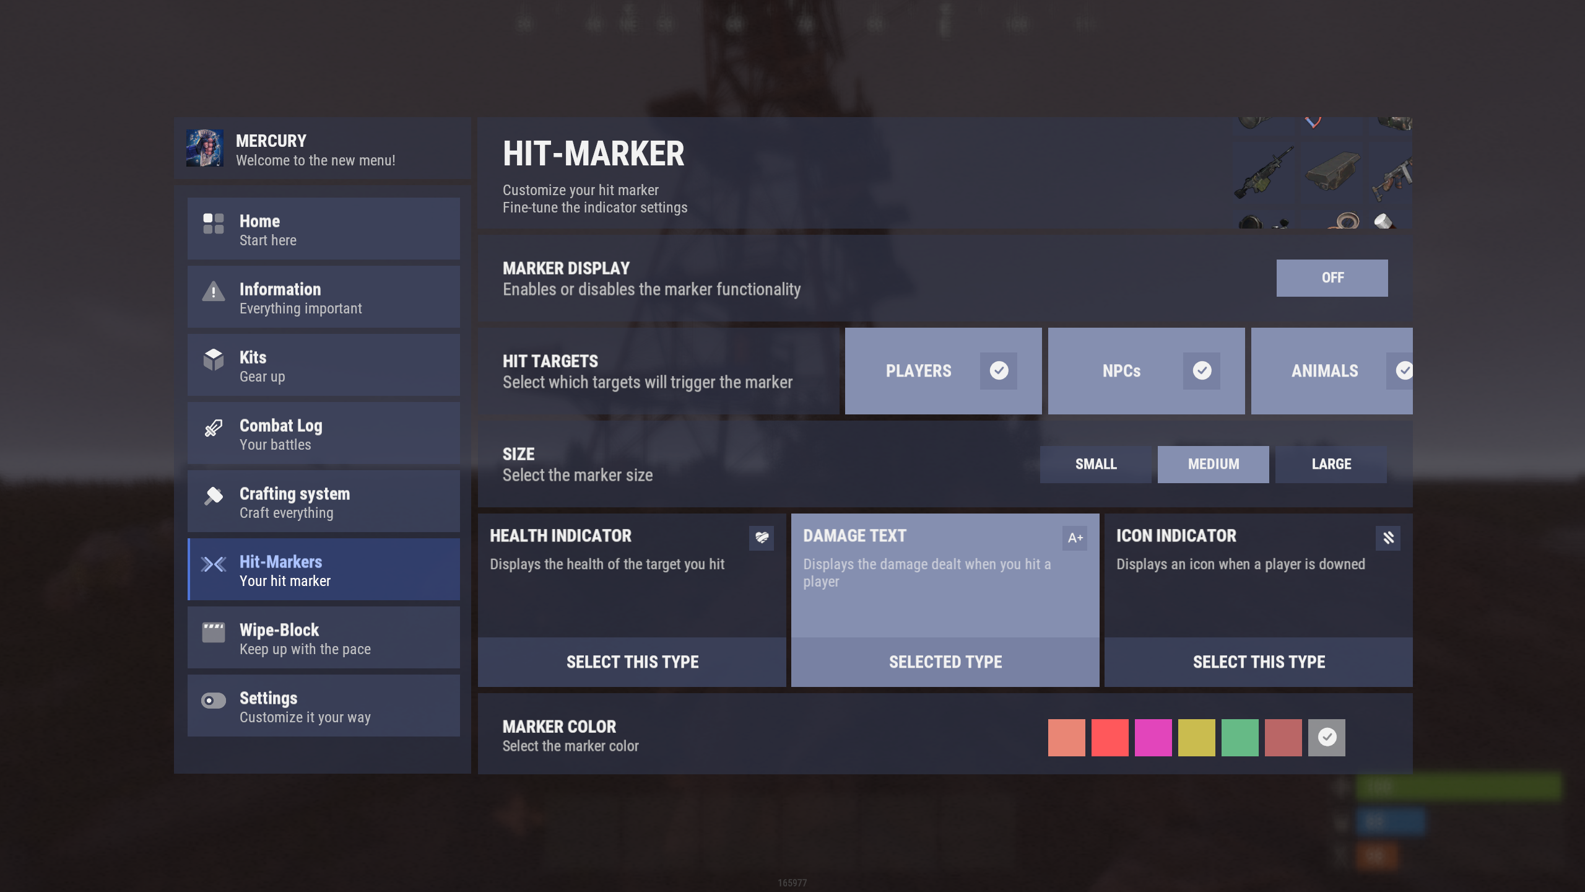Click the Hit-Markers crossed arrows icon
1585x892 pixels.
click(x=213, y=564)
